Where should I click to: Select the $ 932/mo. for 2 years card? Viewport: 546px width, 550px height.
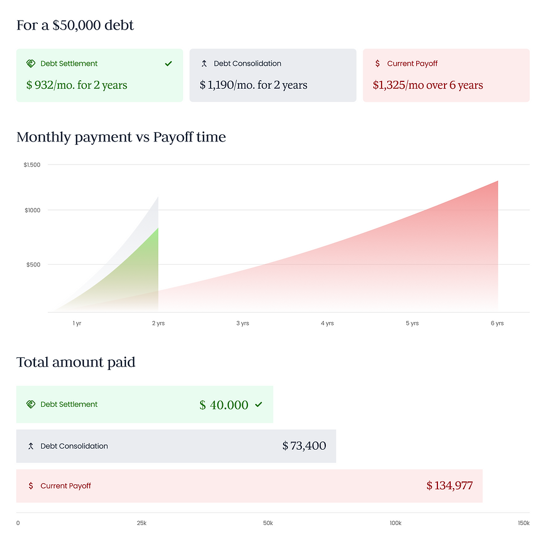[100, 75]
